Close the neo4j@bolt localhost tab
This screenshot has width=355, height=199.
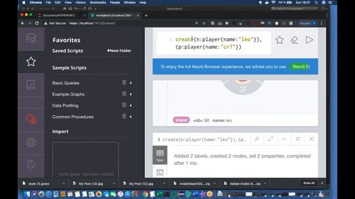click(138, 15)
